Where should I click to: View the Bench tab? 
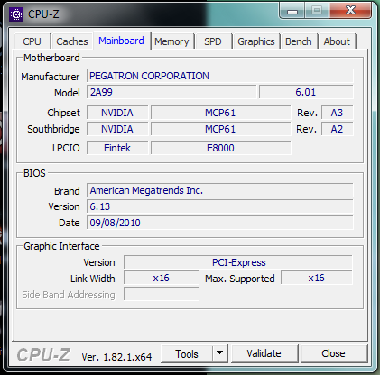click(299, 41)
